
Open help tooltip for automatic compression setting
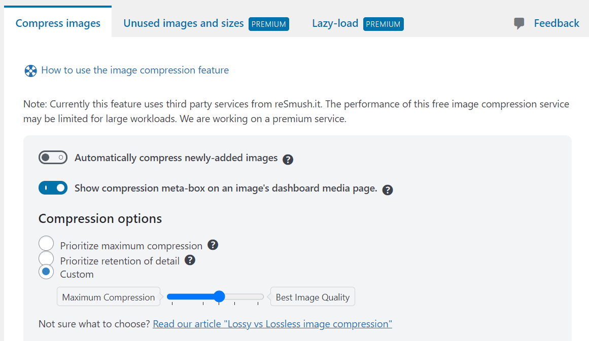click(287, 159)
